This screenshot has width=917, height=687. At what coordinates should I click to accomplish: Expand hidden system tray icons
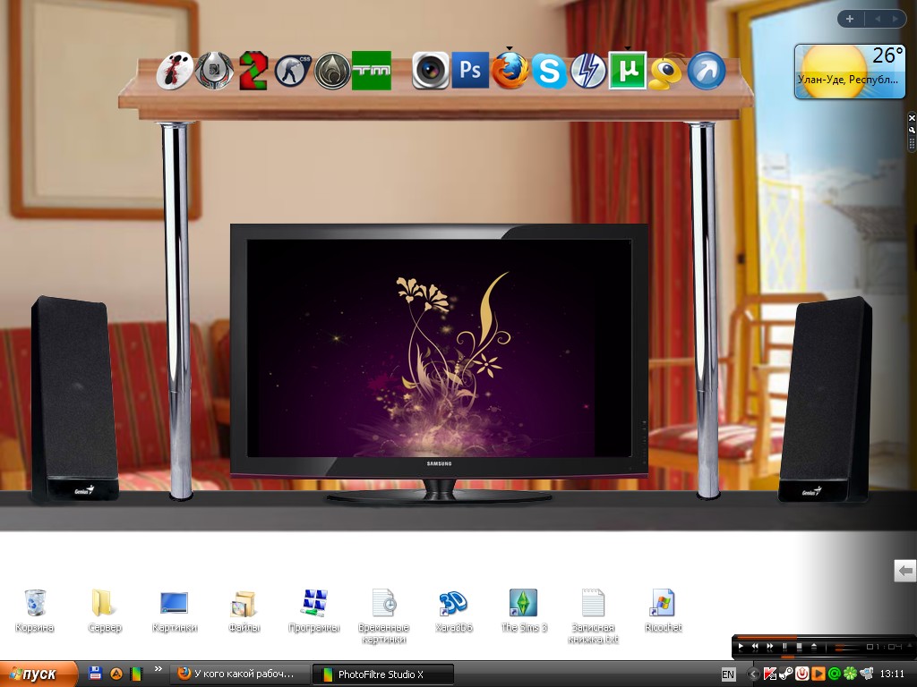click(x=753, y=674)
